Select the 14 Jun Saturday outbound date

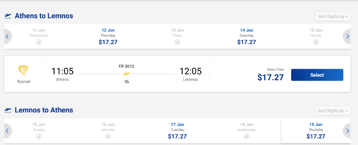247,37
